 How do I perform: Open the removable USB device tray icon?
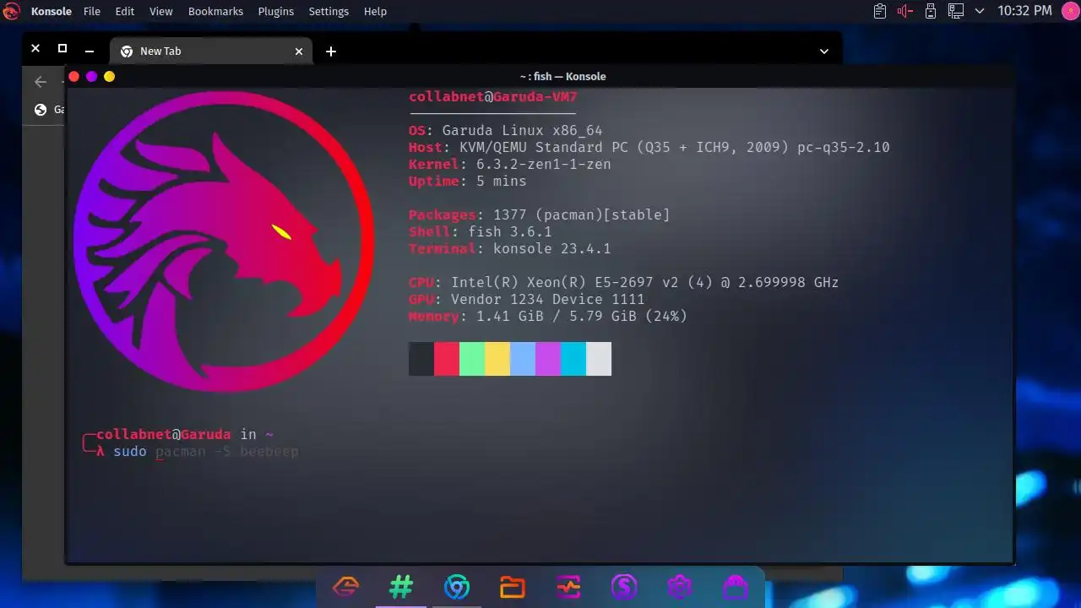(x=931, y=11)
